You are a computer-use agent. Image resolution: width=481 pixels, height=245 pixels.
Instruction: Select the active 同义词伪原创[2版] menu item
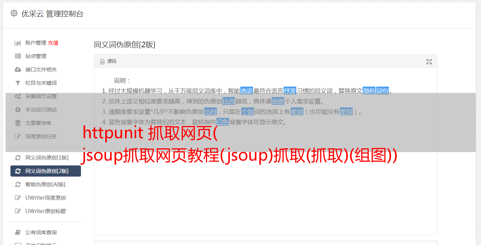point(46,171)
